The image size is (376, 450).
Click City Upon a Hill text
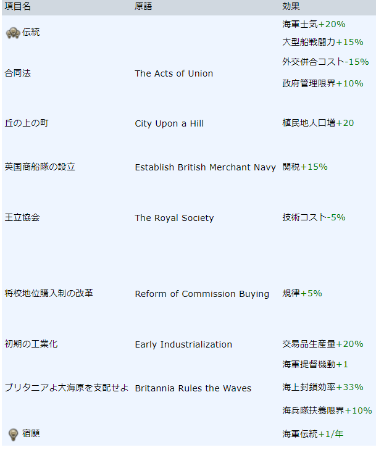pyautogui.click(x=169, y=123)
